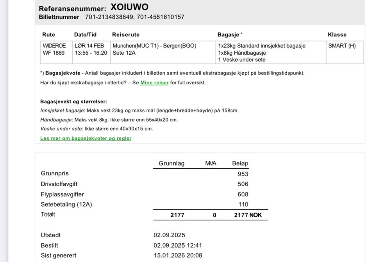
Task: Open the 'Mine reiser' link
Action: click(x=155, y=83)
